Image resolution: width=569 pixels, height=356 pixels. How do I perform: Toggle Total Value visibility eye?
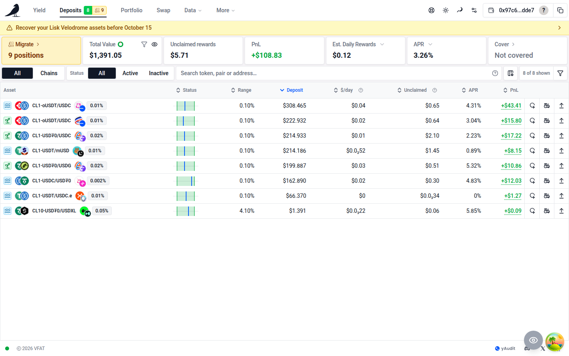point(154,44)
